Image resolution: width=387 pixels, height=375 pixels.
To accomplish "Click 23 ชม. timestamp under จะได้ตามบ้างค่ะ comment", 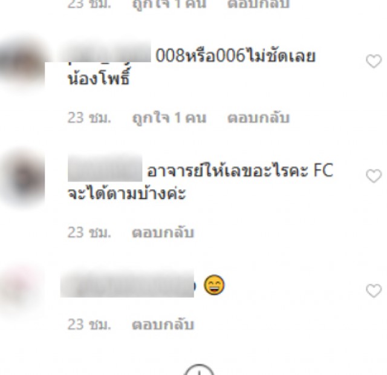I will (x=89, y=232).
